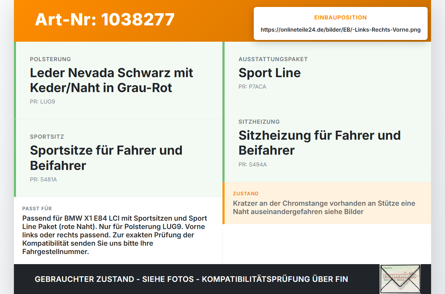Image resolution: width=445 pixels, height=294 pixels.
Task: Click the PR code S494A
Action: coord(253,164)
